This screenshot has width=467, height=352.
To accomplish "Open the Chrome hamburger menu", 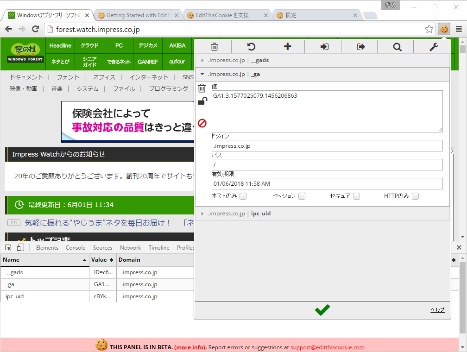I will pyautogui.click(x=459, y=29).
